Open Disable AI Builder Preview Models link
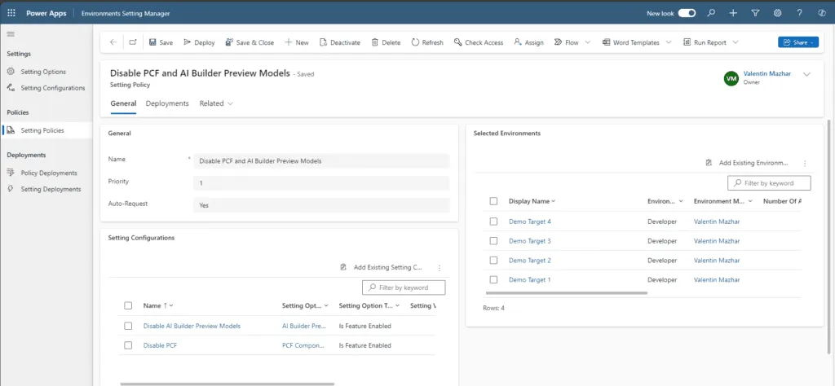The width and height of the screenshot is (835, 386). click(192, 326)
